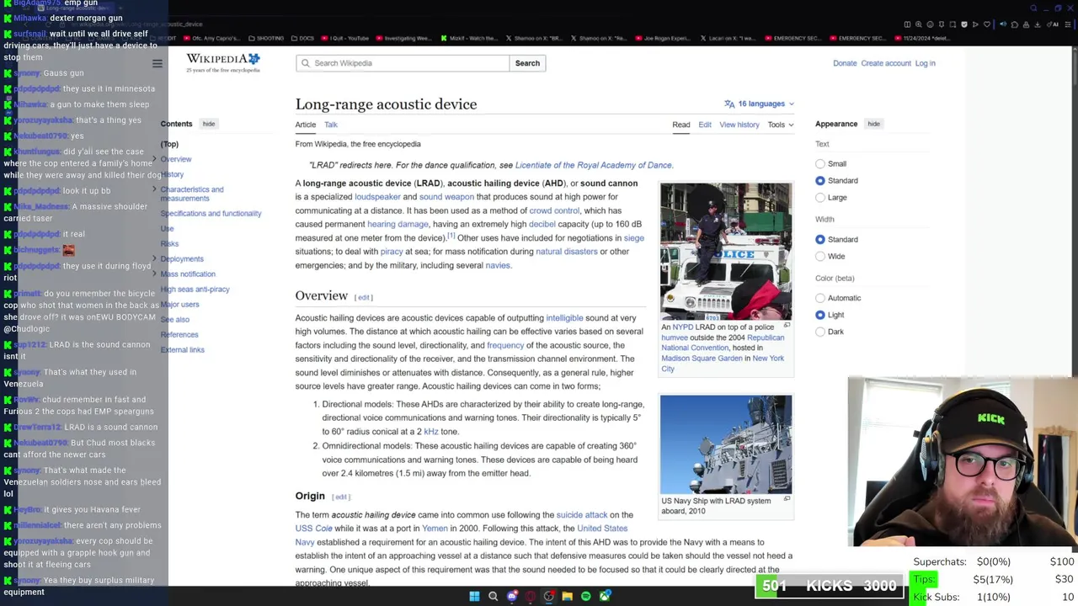Open NYPD LRAD humvee thumbnail image
Viewport: 1078px width, 606px height.
[726, 251]
